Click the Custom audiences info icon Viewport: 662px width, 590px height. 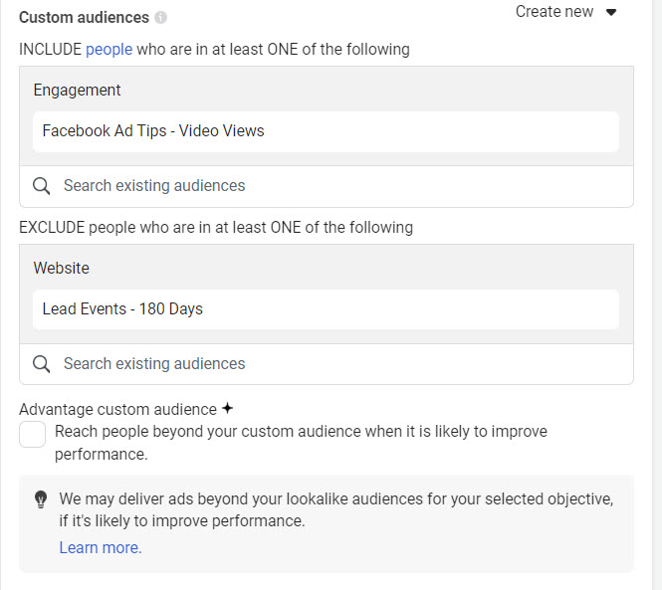[x=160, y=18]
